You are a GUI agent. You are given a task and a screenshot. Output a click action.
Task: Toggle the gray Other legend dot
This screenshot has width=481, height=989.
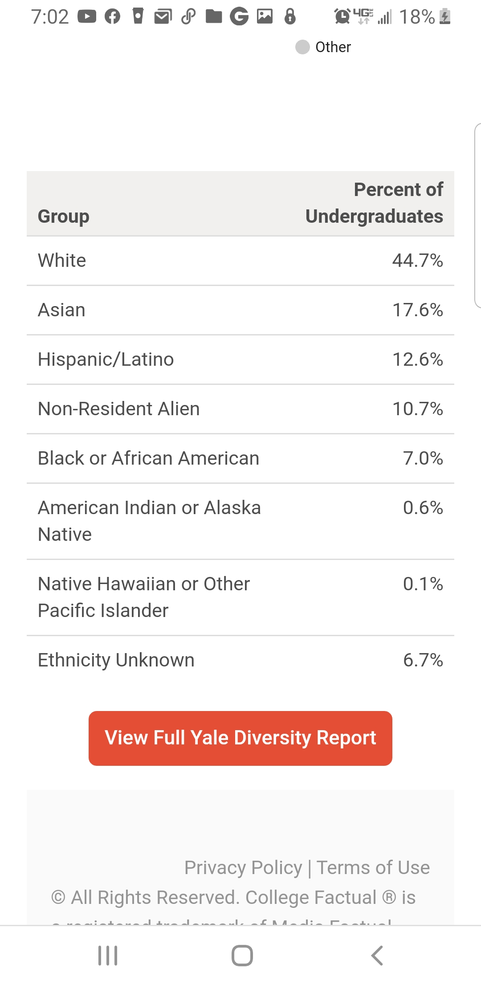pyautogui.click(x=302, y=47)
